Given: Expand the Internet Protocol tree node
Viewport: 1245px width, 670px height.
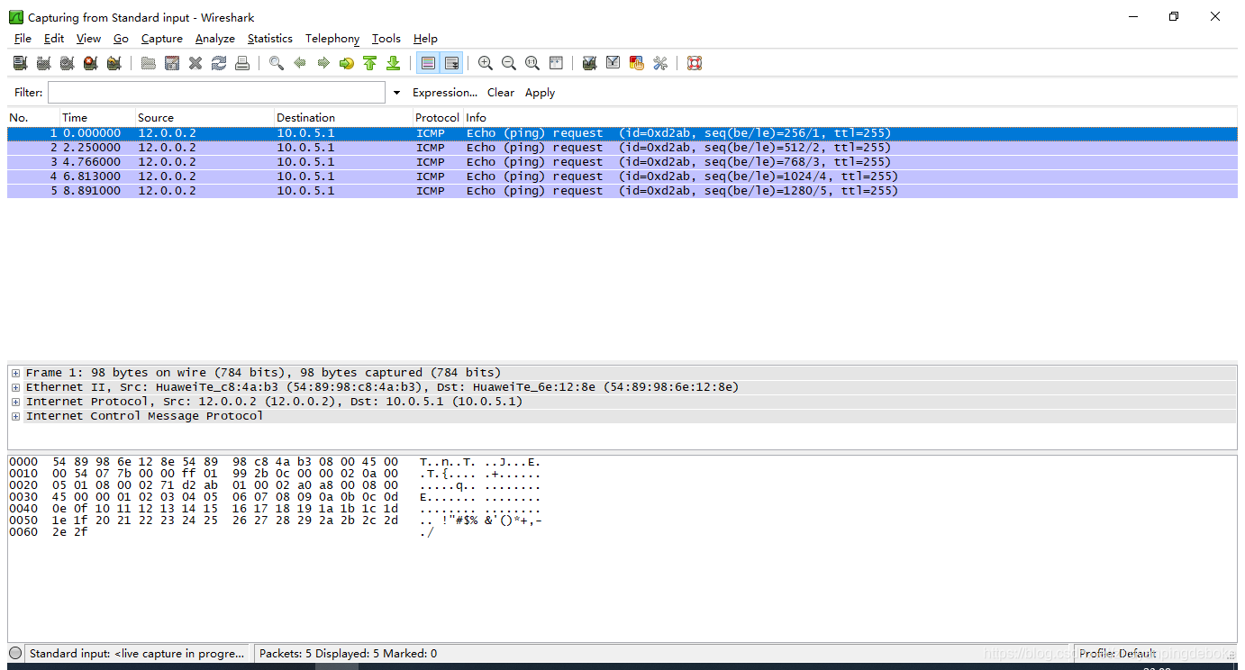Looking at the screenshot, I should pos(16,402).
